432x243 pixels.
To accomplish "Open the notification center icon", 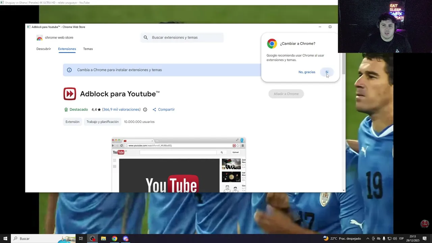I will click(x=425, y=239).
